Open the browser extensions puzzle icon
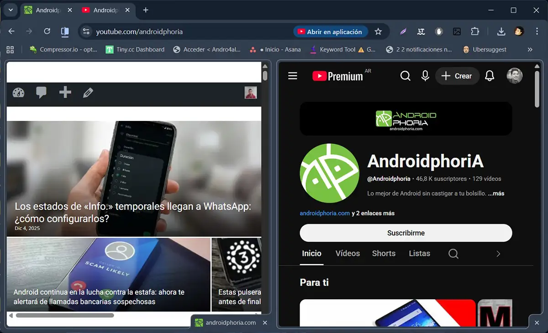Image resolution: width=548 pixels, height=333 pixels. (x=475, y=31)
